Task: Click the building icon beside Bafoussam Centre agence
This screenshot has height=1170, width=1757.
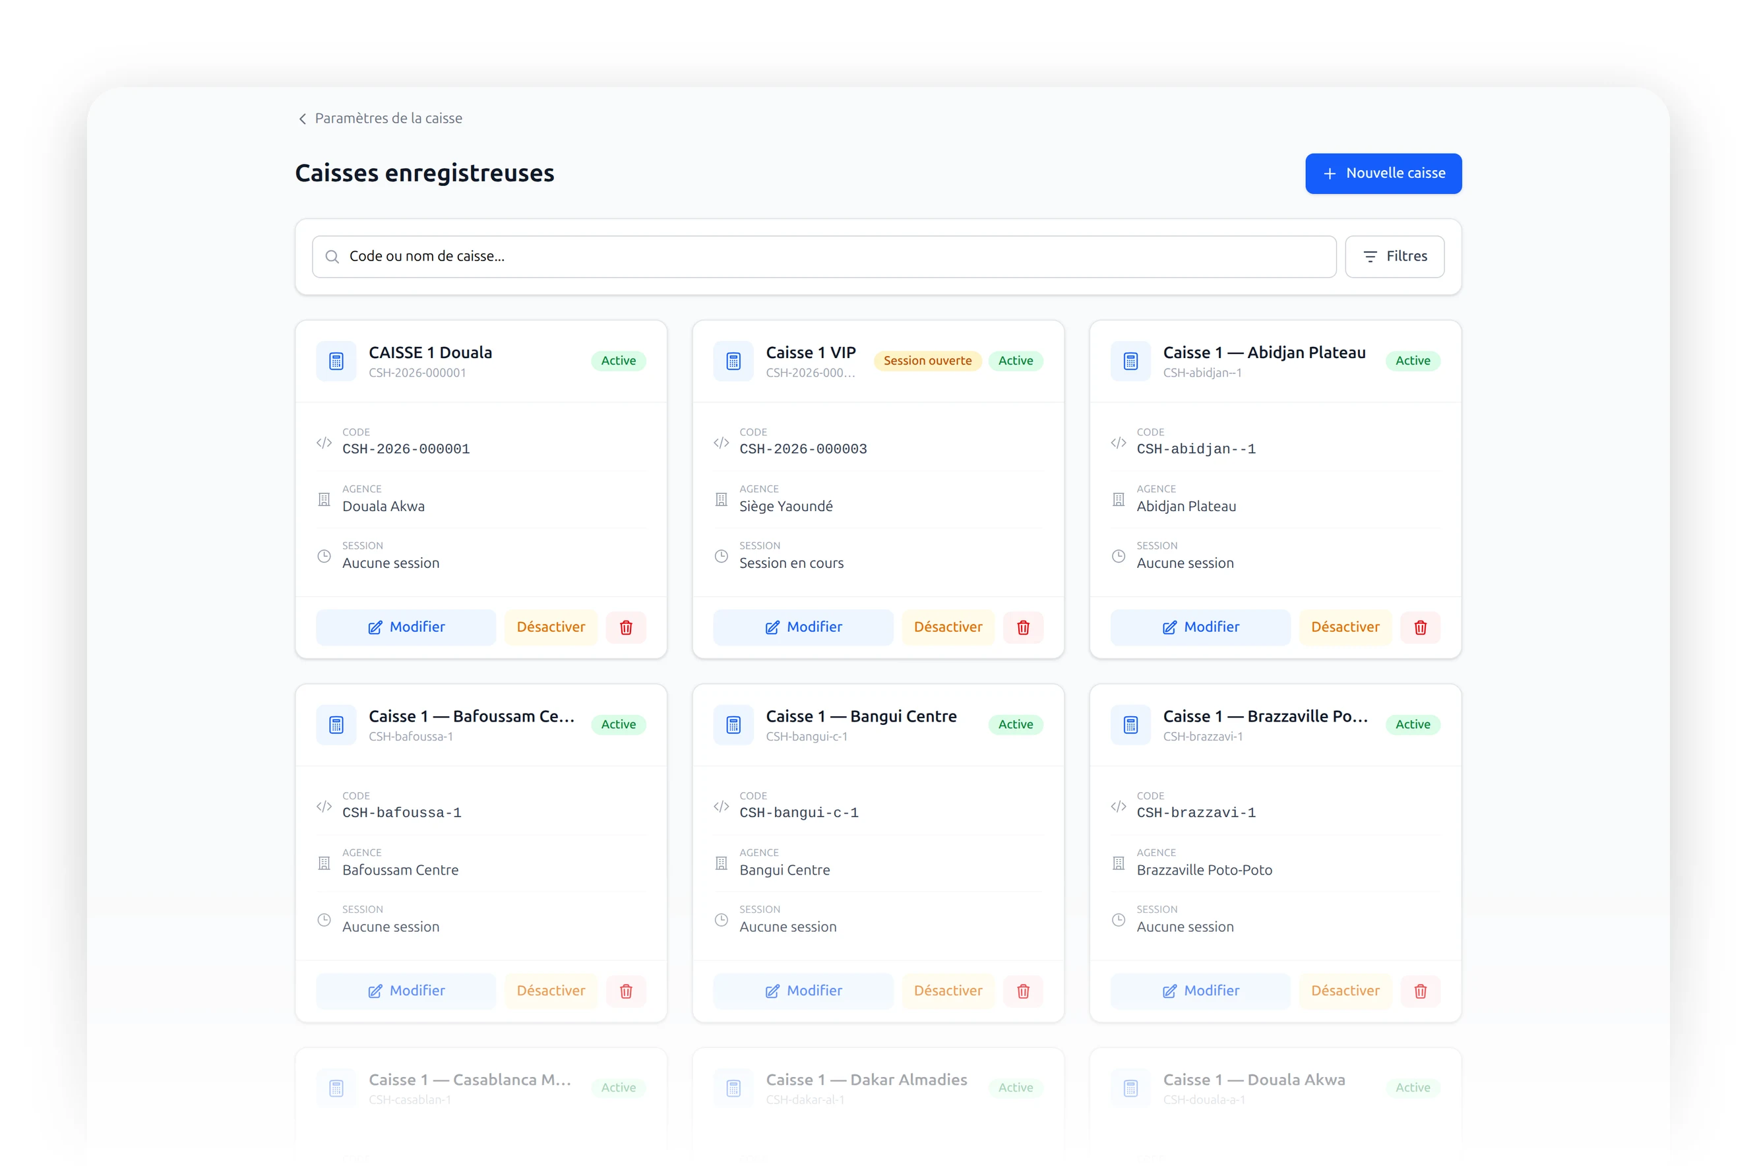Action: [324, 863]
